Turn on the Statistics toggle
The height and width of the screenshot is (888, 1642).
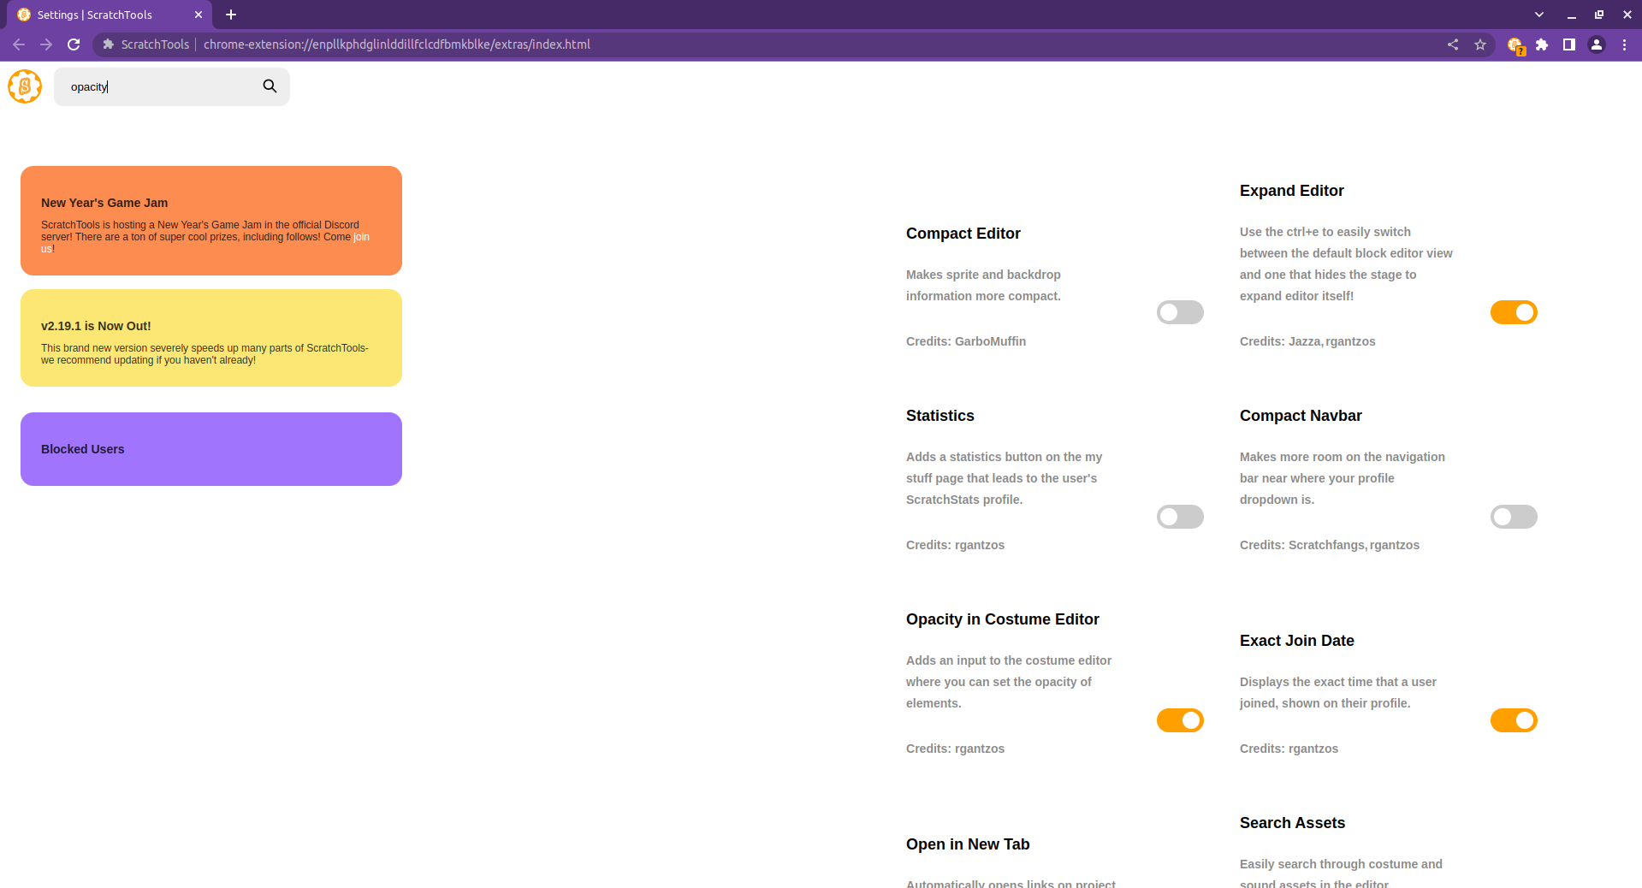click(1179, 517)
